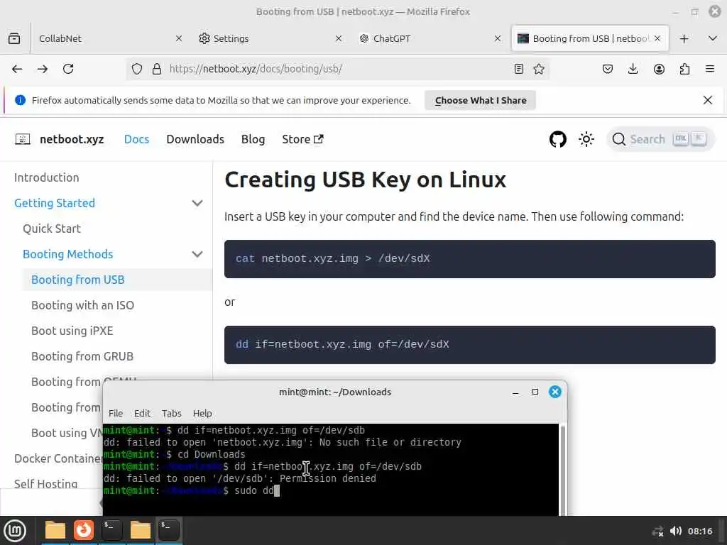Open Firefox View tab list icon
Screen dimensions: 727x545
point(14,38)
